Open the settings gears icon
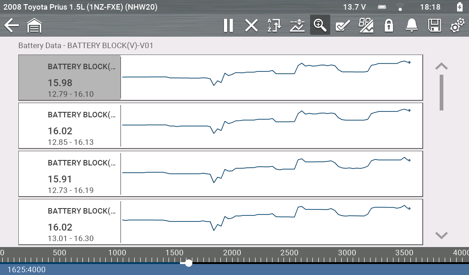 456,25
